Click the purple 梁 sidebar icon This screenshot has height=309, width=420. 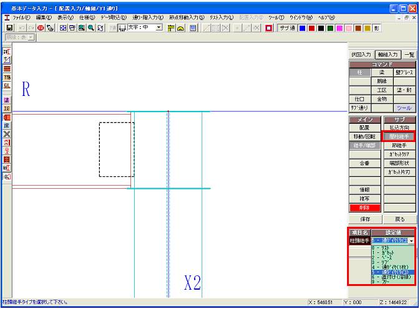tap(7, 100)
